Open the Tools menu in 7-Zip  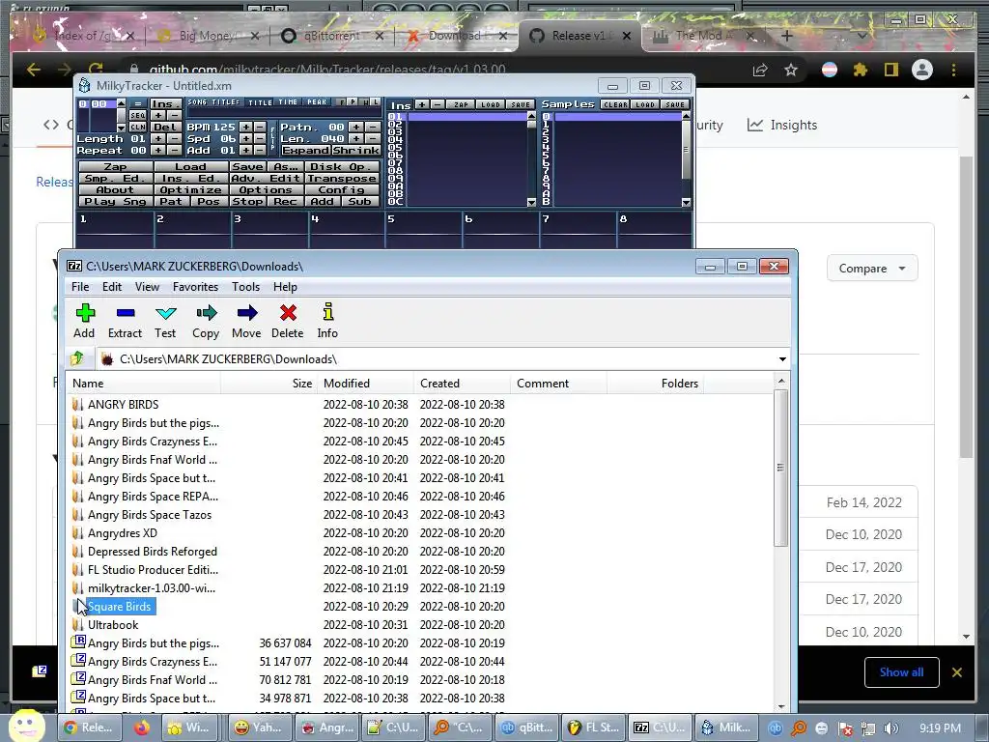[x=245, y=286]
